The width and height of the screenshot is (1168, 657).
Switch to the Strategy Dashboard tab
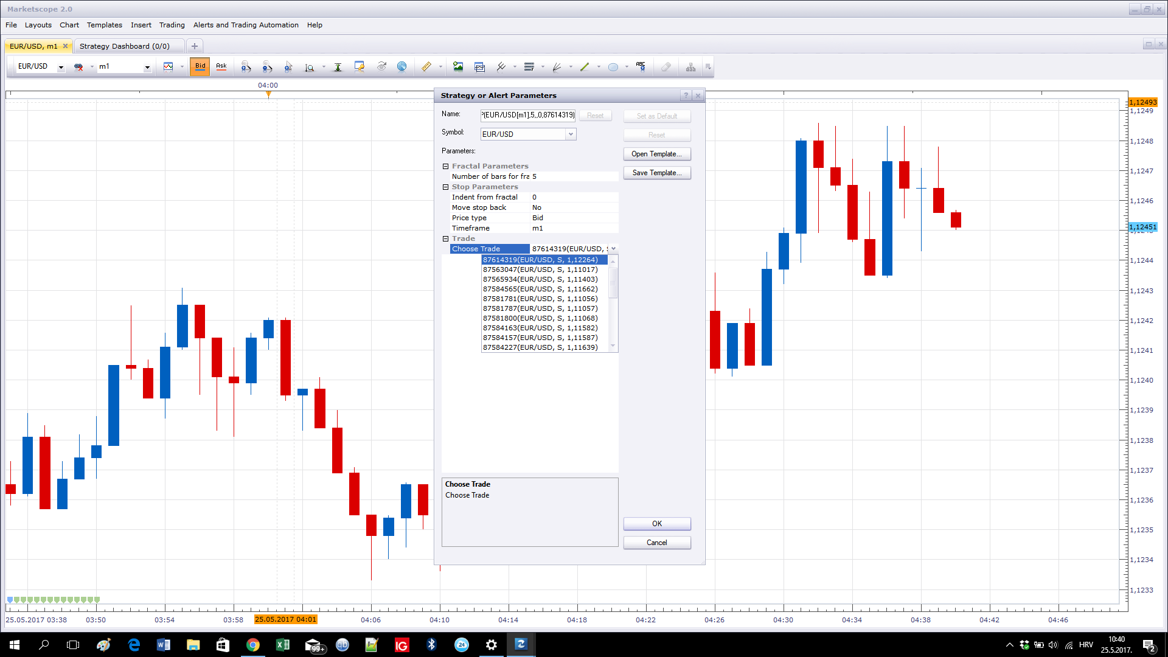point(125,46)
